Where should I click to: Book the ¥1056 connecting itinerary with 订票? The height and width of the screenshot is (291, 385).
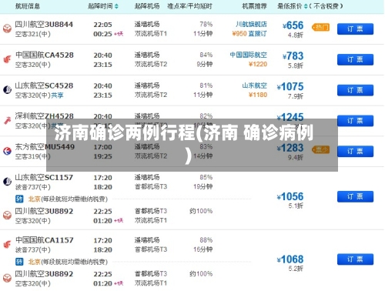pyautogui.click(x=355, y=196)
